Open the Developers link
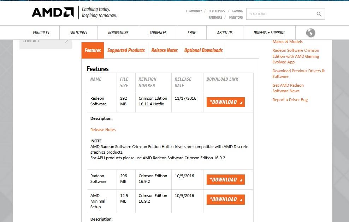 [x=217, y=11]
